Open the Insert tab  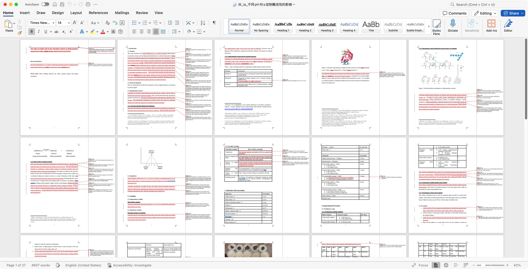pyautogui.click(x=25, y=13)
